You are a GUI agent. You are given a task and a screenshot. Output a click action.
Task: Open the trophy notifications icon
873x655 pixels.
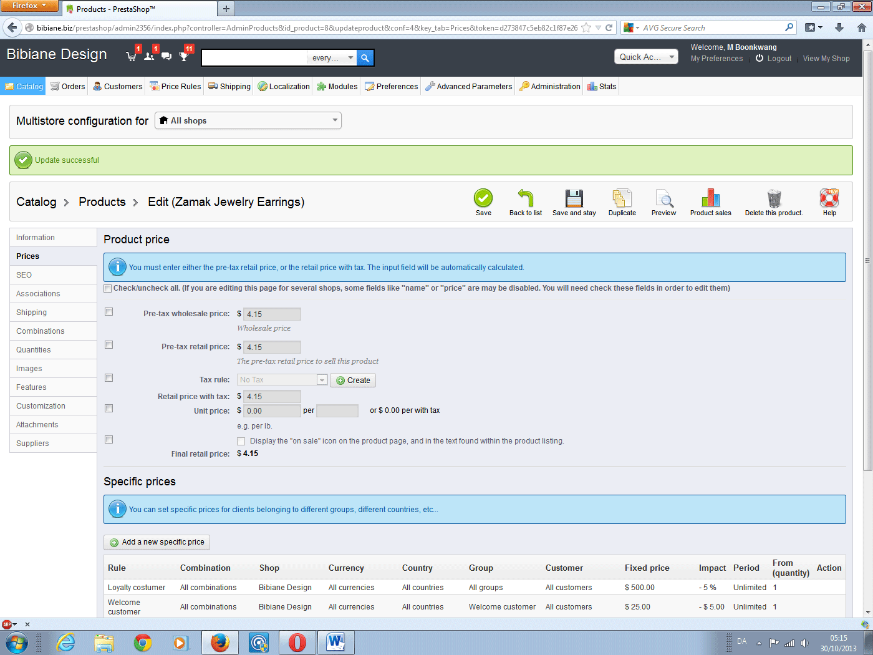184,56
